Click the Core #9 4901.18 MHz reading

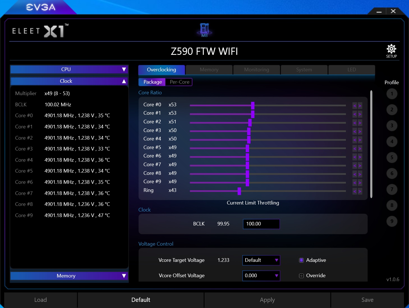pyautogui.click(x=77, y=215)
